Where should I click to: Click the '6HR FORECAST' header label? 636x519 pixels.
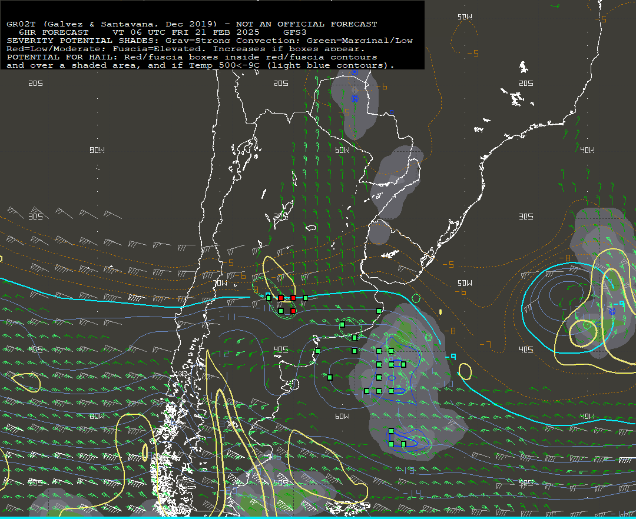54,32
